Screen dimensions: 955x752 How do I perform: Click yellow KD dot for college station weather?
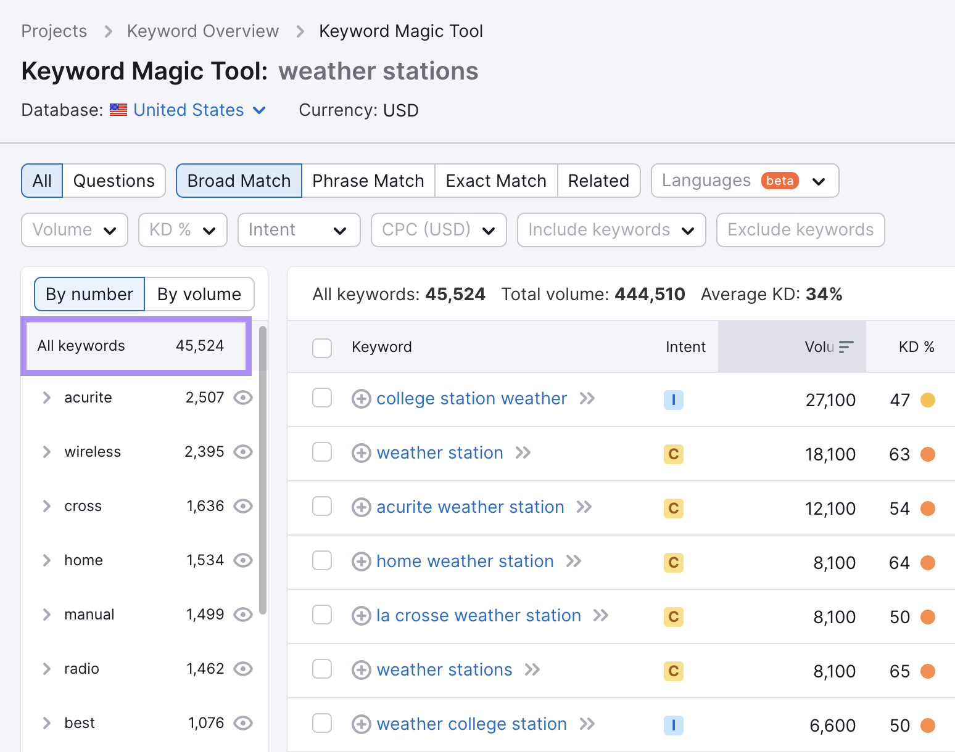(x=928, y=400)
